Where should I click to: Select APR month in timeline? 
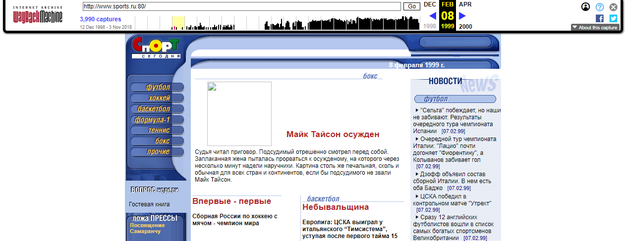pos(465,4)
